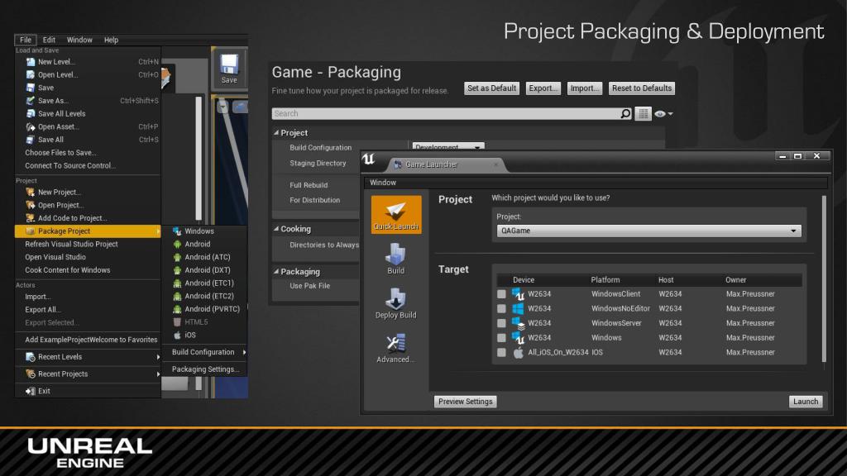Check the WindowsClient target device checkbox
The image size is (847, 476).
501,294
